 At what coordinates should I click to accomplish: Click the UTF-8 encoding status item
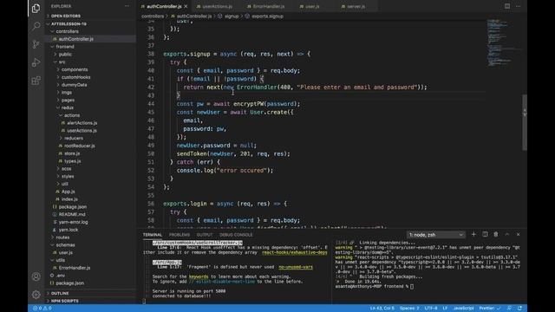(431, 309)
